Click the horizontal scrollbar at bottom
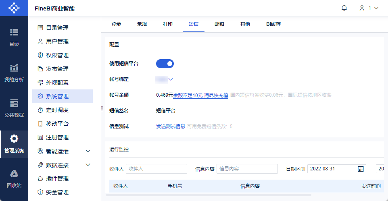The width and height of the screenshot is (388, 201). click(209, 195)
